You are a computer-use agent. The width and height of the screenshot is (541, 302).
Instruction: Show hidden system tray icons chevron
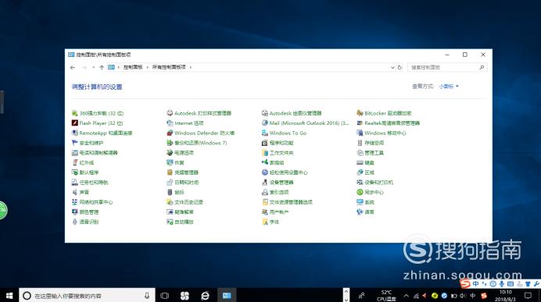point(406,296)
